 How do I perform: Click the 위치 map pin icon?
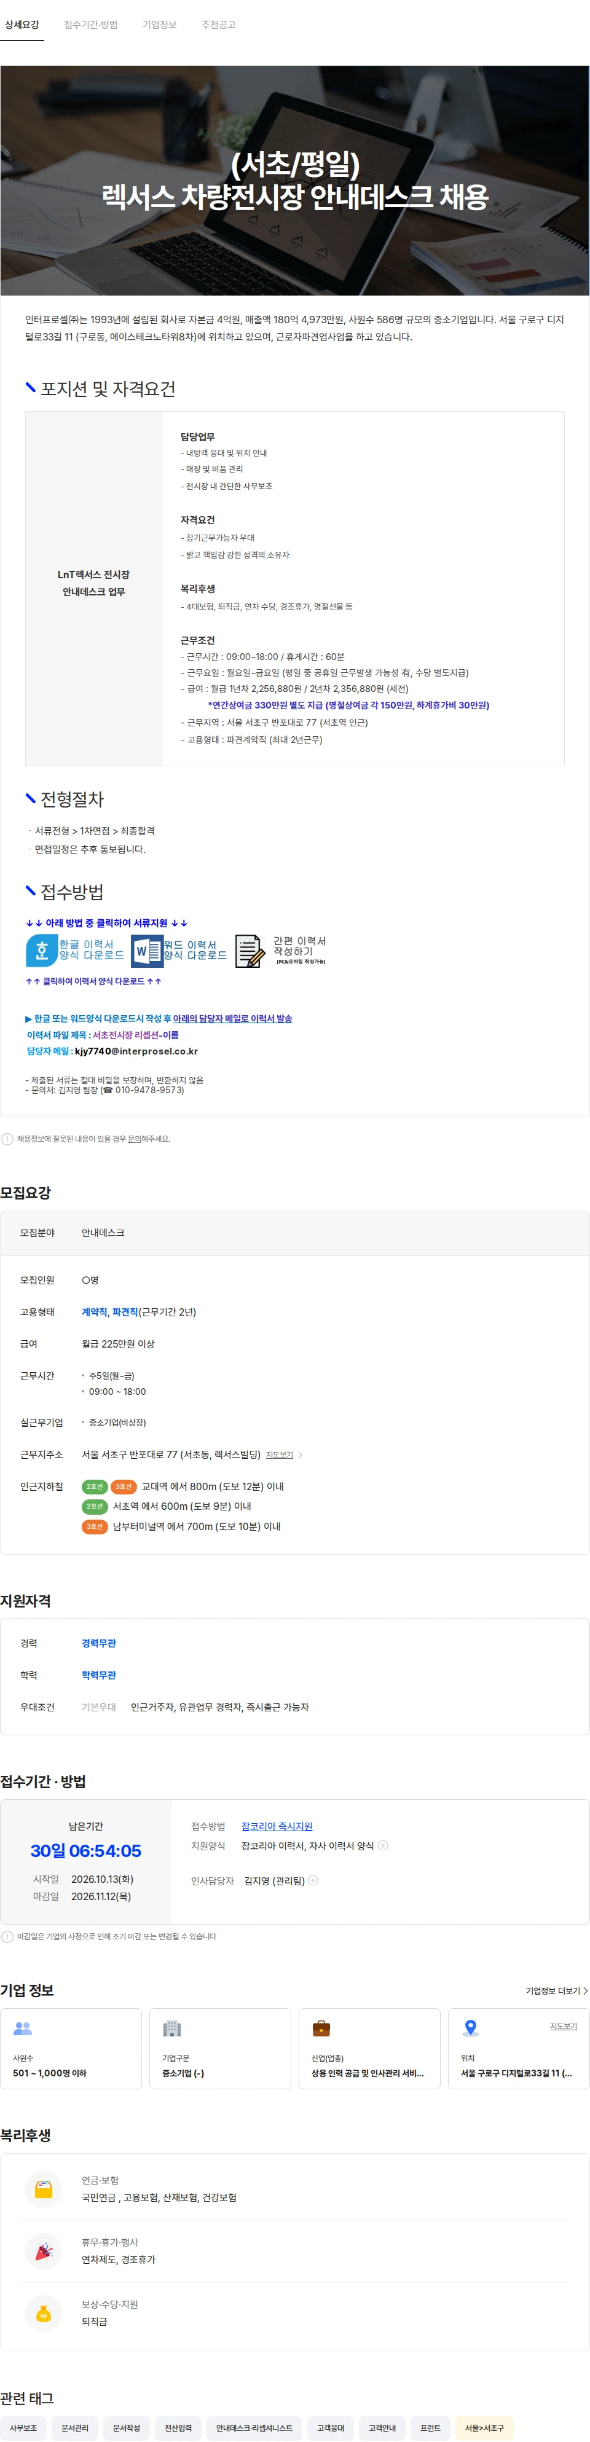(x=471, y=2028)
